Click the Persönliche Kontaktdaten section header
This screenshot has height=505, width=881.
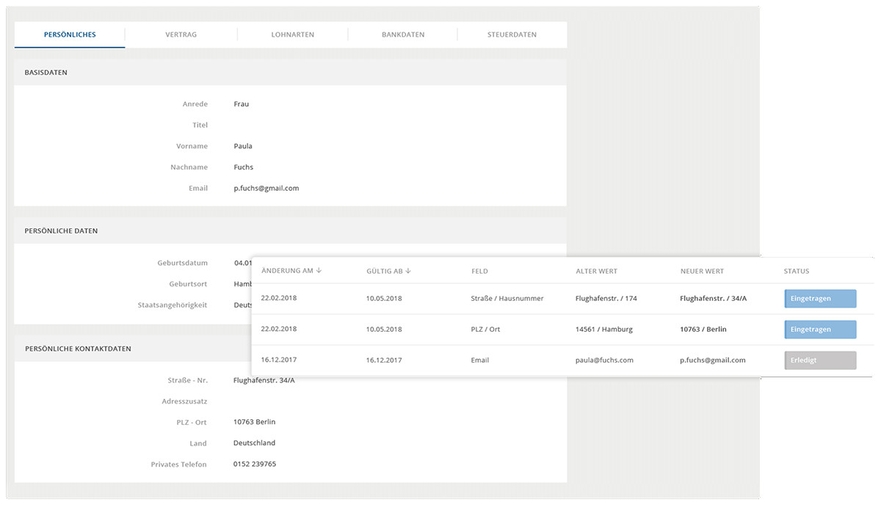click(78, 349)
